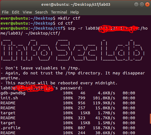Click the README row with size 244

pos(68,133)
